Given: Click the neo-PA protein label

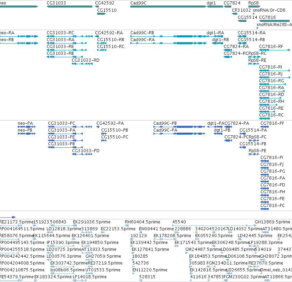Looking at the screenshot, I should 25,123.
